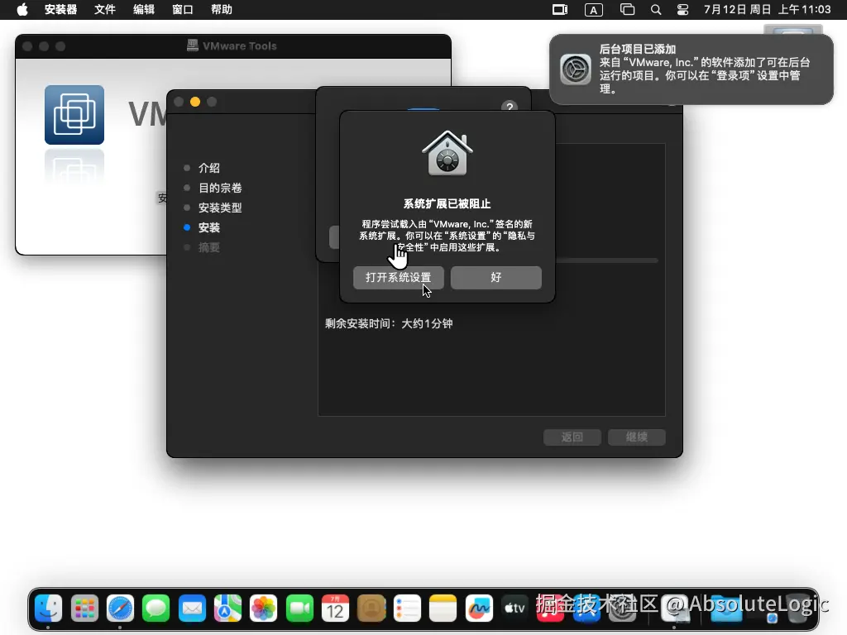Open Apple TV from the Dock
The width and height of the screenshot is (847, 635).
[x=514, y=609]
